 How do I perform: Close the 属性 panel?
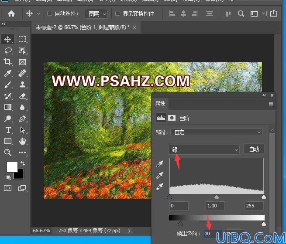272,95
